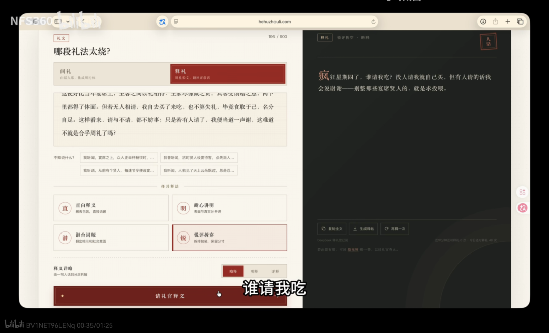Click the '196 / 900' character counter

tap(278, 37)
